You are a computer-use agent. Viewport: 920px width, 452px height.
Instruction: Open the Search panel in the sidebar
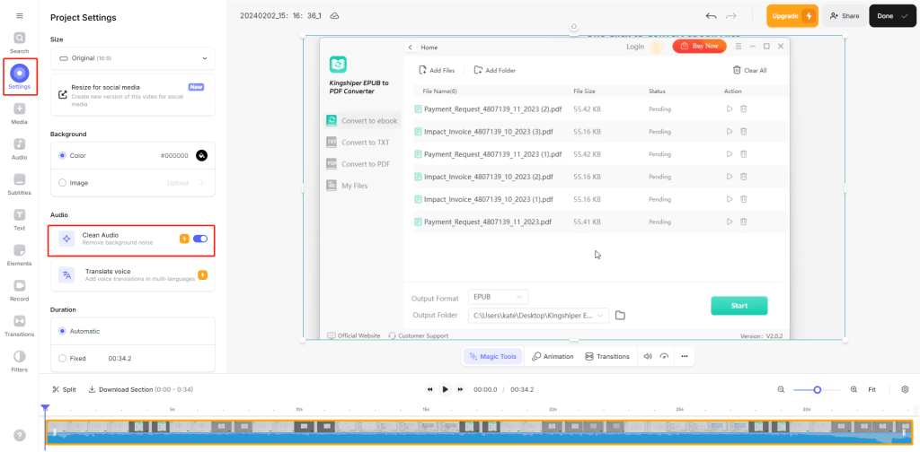point(20,43)
